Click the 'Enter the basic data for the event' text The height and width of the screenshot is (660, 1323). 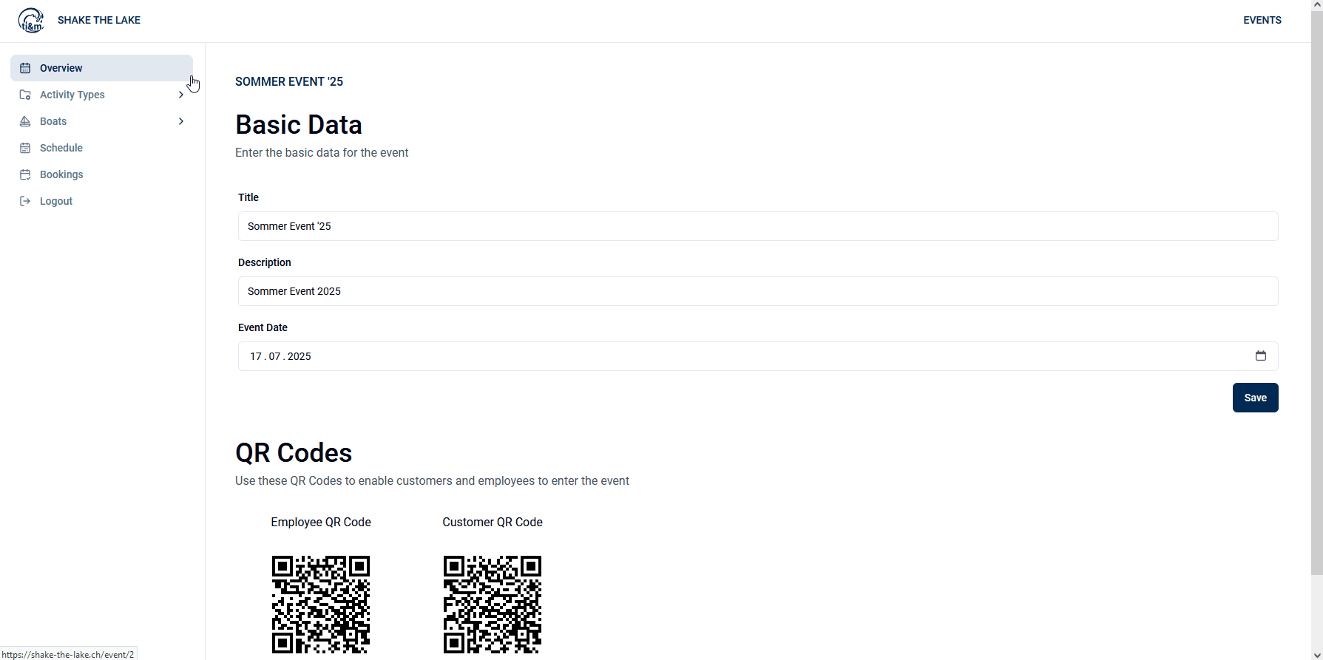322,152
